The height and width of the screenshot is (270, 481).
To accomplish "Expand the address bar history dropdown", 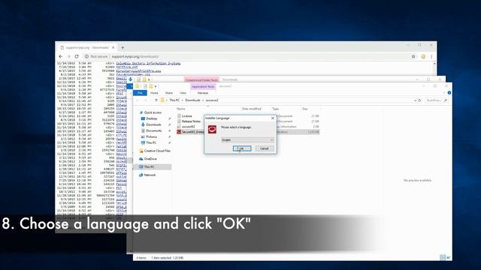I will (415, 100).
